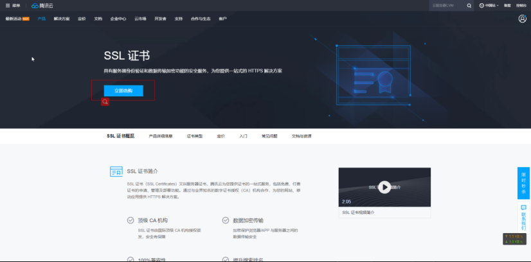This screenshot has height=262, width=531.
Task: Go to 云市场
Action: [x=140, y=19]
